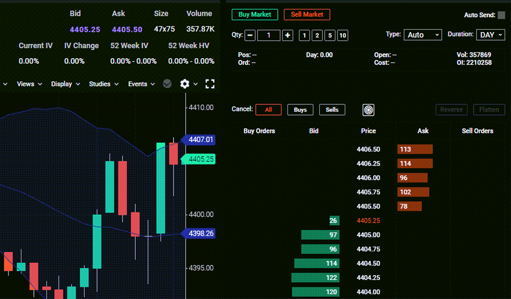511x299 pixels.
Task: Open the Duration DAY dropdown
Action: 490,35
